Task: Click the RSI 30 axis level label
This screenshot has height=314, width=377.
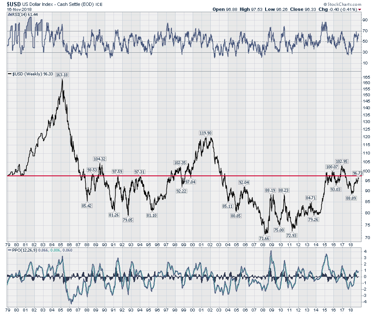Action: tap(365, 52)
